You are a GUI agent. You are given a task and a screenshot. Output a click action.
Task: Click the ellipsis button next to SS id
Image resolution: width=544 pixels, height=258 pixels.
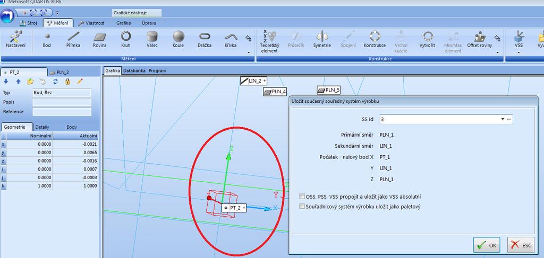tap(509, 119)
